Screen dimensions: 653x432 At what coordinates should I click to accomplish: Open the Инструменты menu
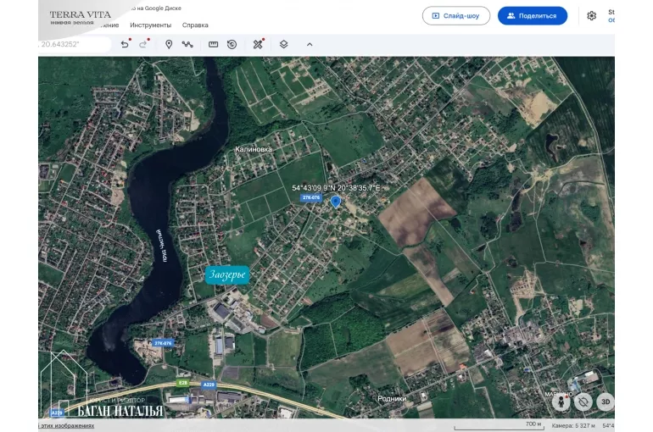tap(150, 25)
